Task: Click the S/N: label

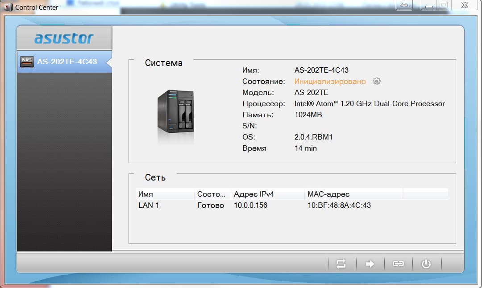Action: (249, 126)
